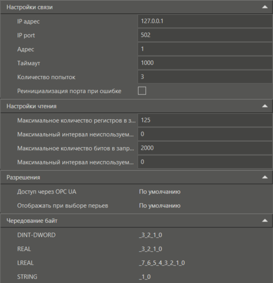Click the Реинициализация порта при ошибке label
Image resolution: width=273 pixels, height=283 pixels.
tap(69, 91)
